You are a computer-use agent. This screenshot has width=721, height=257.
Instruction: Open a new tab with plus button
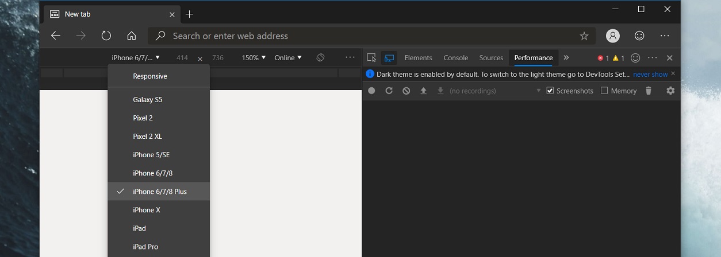[x=190, y=14]
